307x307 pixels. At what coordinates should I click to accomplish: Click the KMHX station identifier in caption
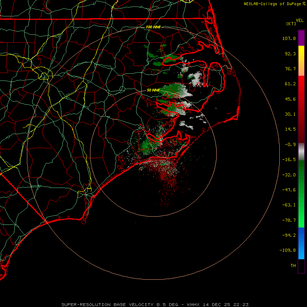coord(193,305)
